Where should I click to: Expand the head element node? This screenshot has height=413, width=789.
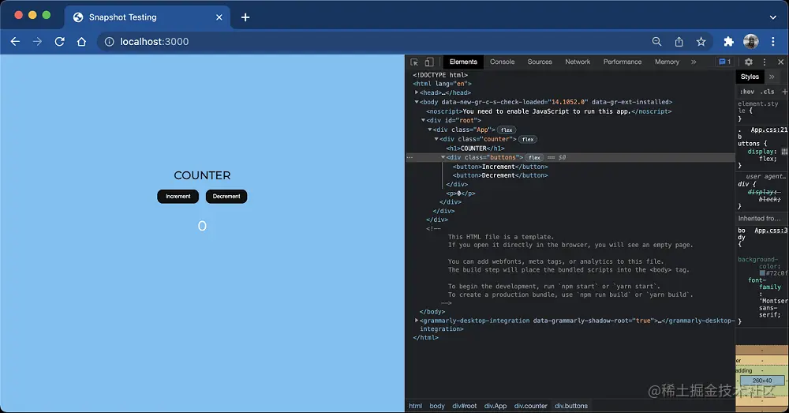pyautogui.click(x=417, y=92)
